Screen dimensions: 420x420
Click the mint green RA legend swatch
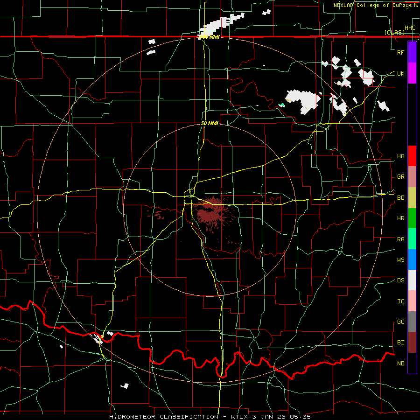pos(412,239)
